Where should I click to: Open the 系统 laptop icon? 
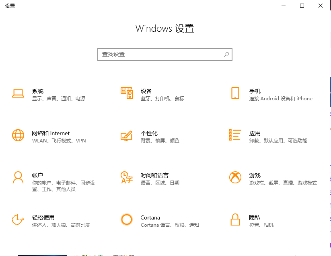tap(18, 93)
